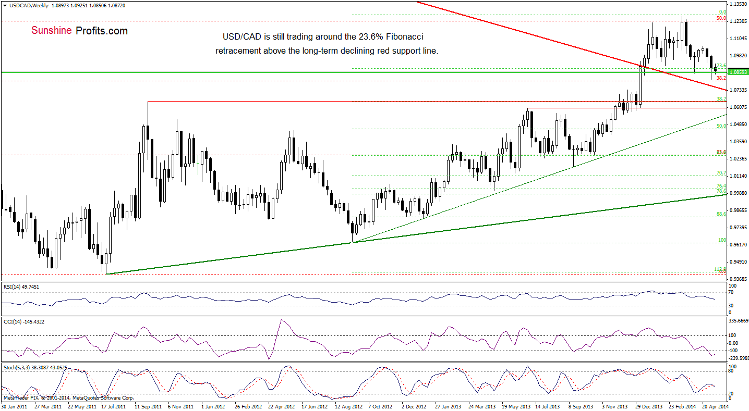Click the 29 Dec 2013 date label
The height and width of the screenshot is (411, 749).
tap(648, 406)
